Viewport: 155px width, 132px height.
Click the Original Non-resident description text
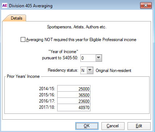(x=113, y=71)
